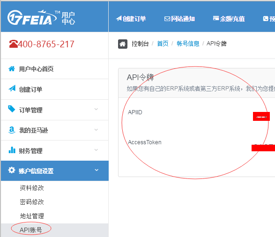Click the home icon in breadcrumb
This screenshot has width=275, height=237.
[x=123, y=44]
